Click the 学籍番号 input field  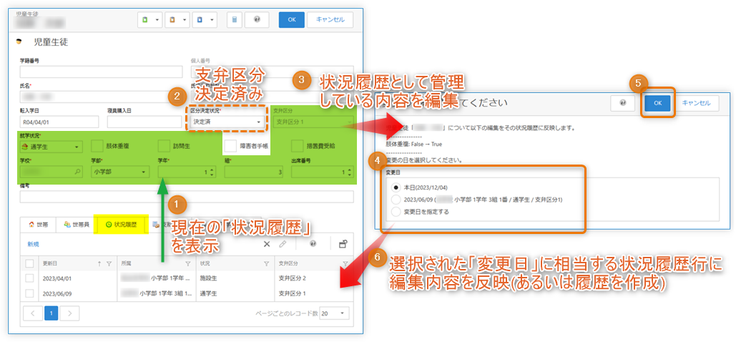coord(101,72)
